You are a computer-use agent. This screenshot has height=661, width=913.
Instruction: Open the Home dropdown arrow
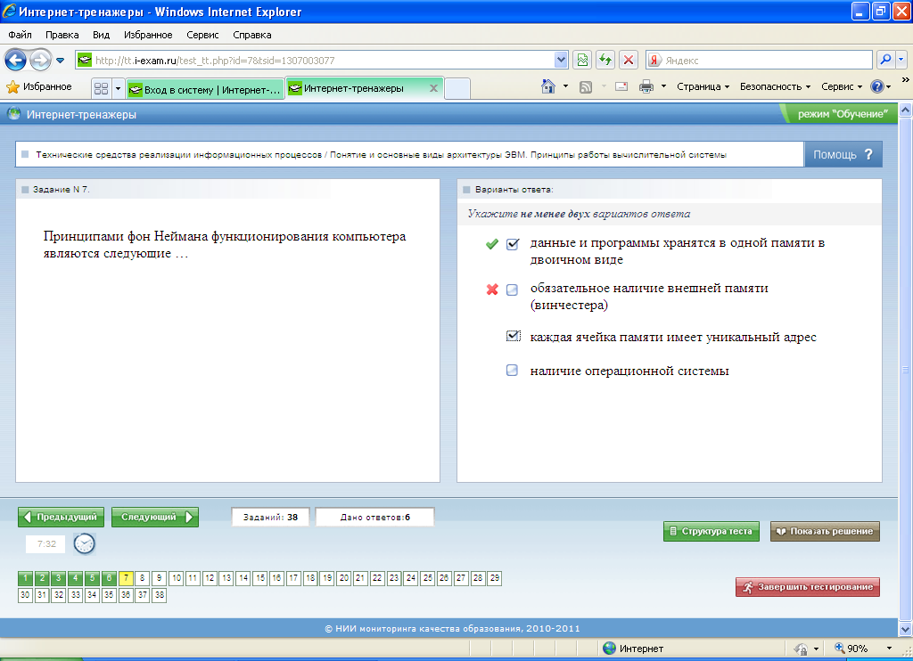(x=566, y=86)
